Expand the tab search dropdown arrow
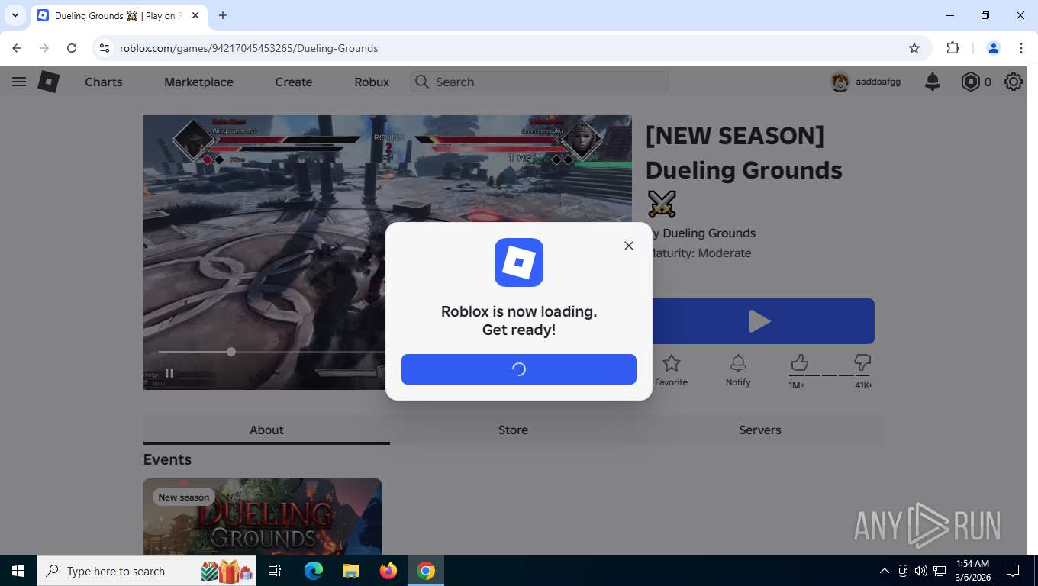This screenshot has width=1038, height=586. [x=15, y=15]
